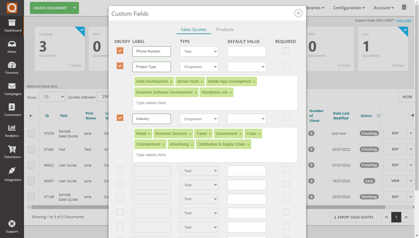
Task: Open the Configuration menu
Action: 349,8
